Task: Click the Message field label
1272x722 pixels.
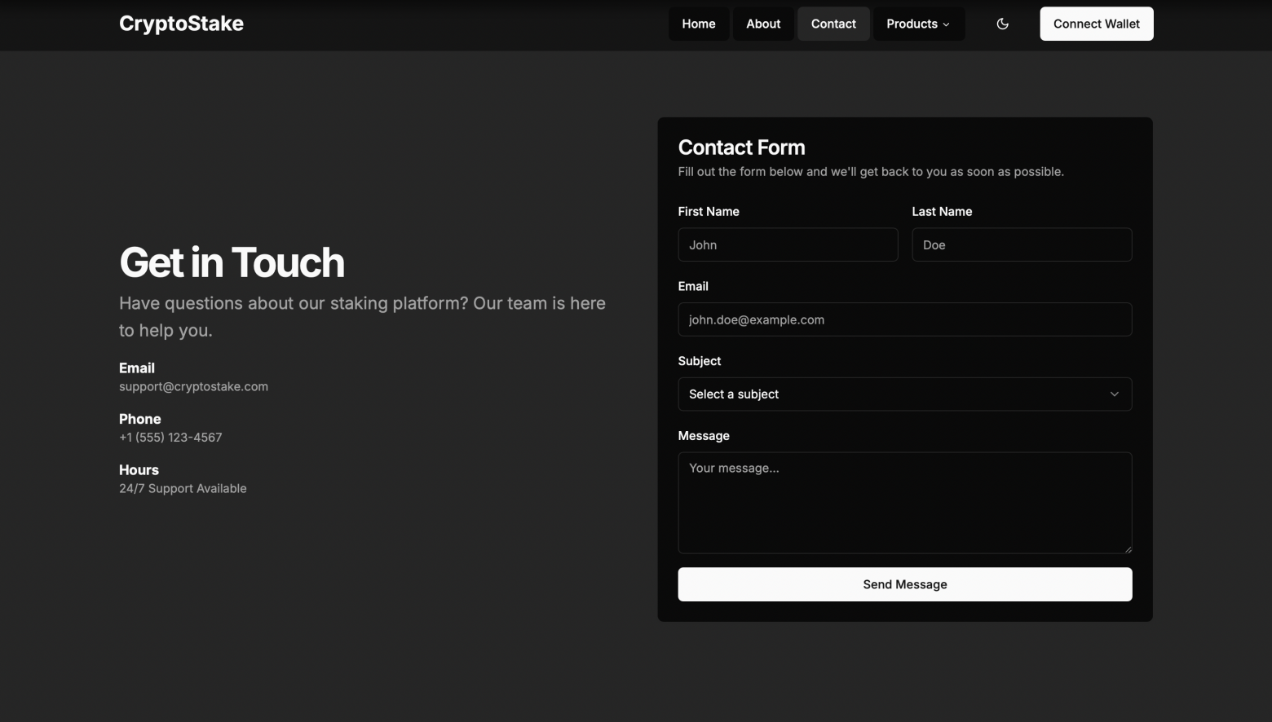Action: pos(703,436)
